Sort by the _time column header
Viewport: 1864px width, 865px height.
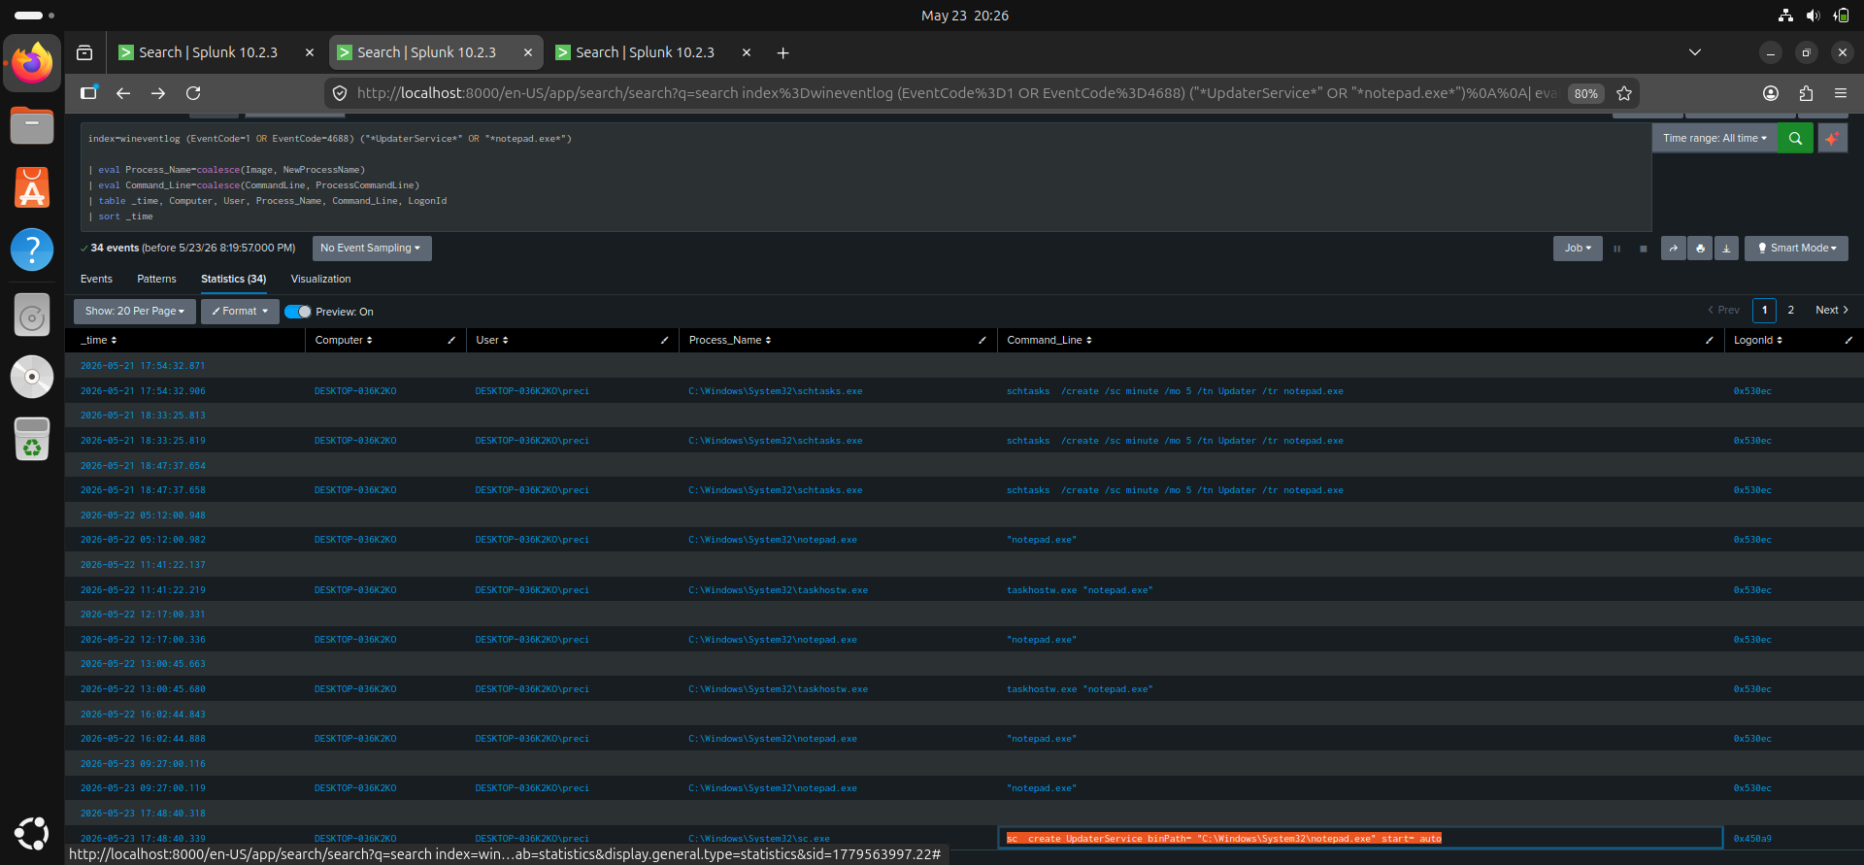(x=98, y=341)
